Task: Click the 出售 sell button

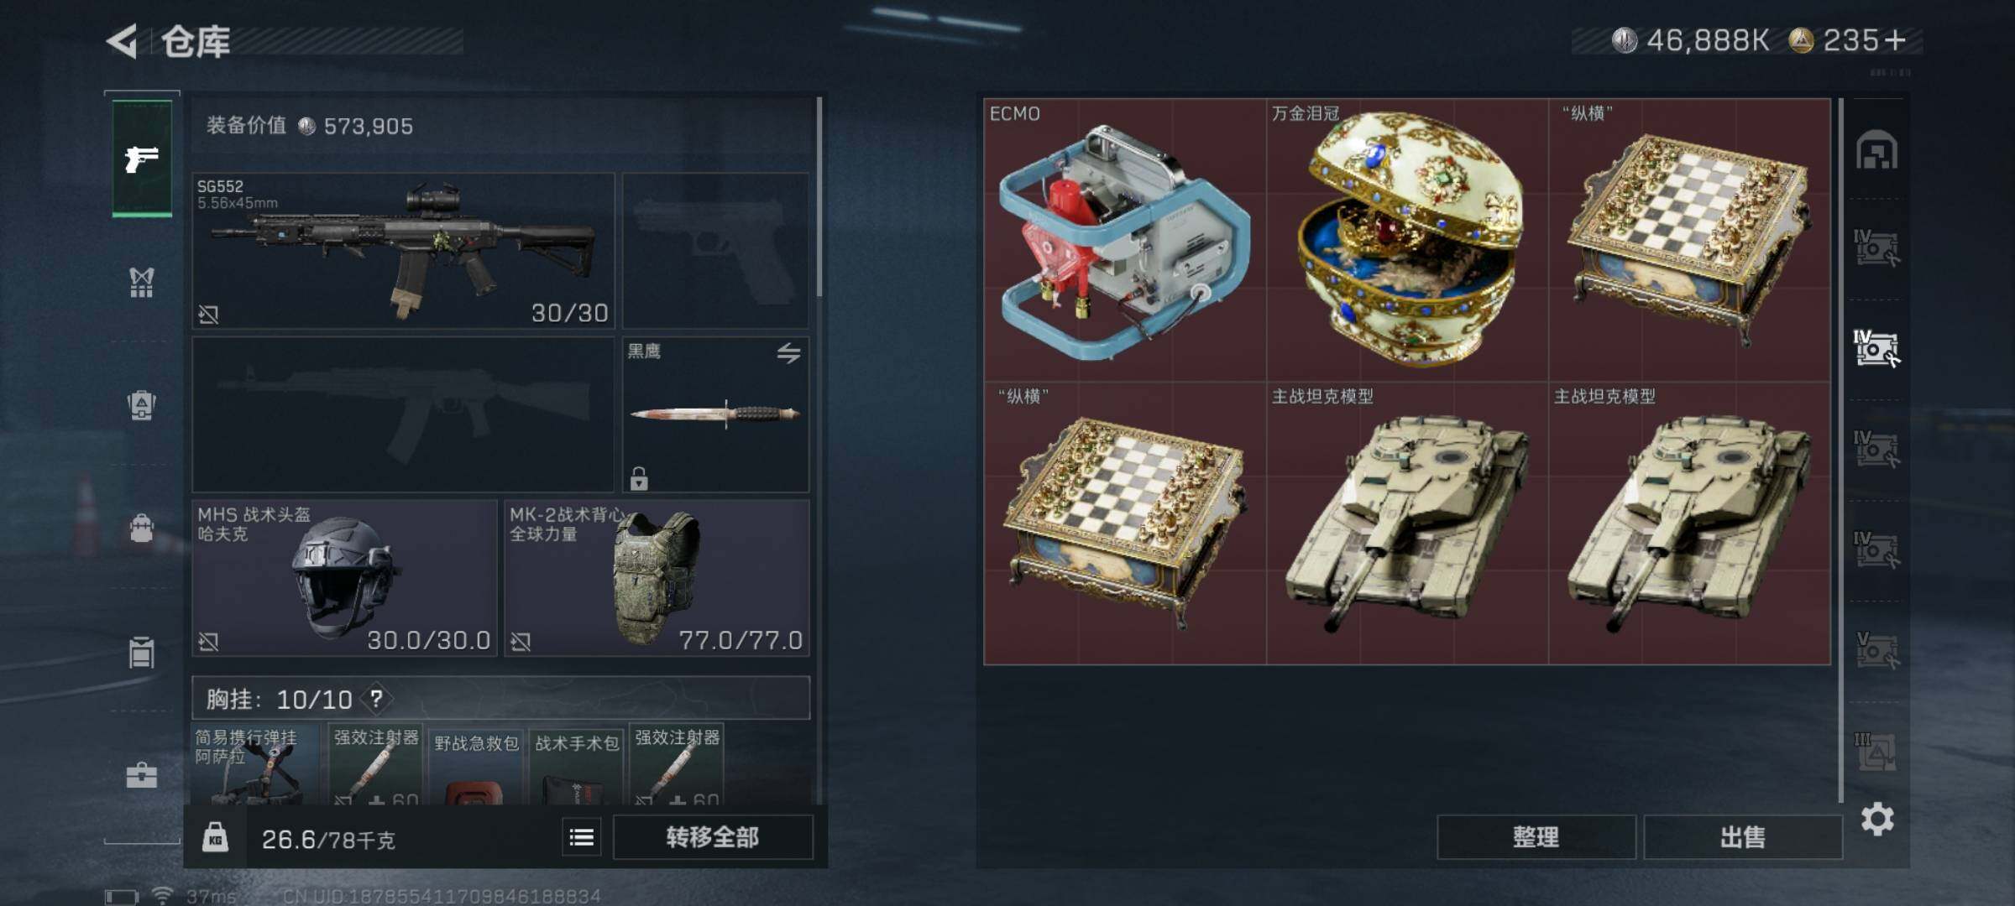Action: [x=1743, y=837]
